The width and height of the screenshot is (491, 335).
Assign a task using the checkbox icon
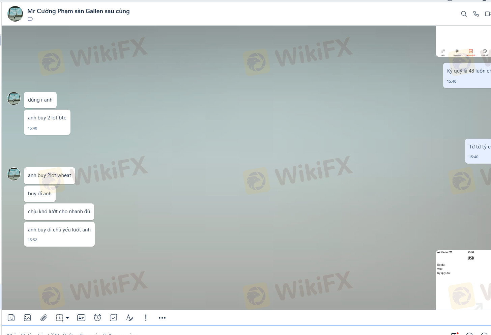coord(114,318)
